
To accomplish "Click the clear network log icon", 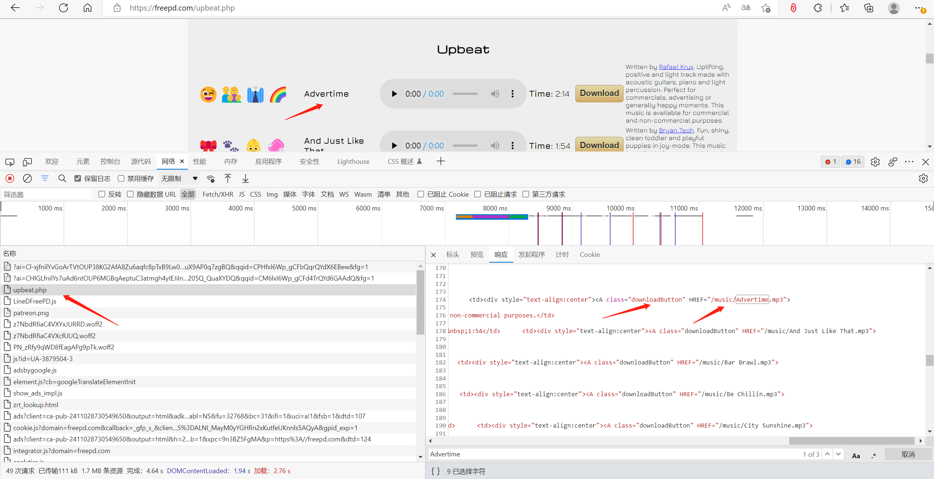I will pos(27,178).
